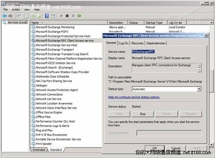This screenshot has width=215, height=158.
Task: Open the Help menu
Action: point(37,9)
